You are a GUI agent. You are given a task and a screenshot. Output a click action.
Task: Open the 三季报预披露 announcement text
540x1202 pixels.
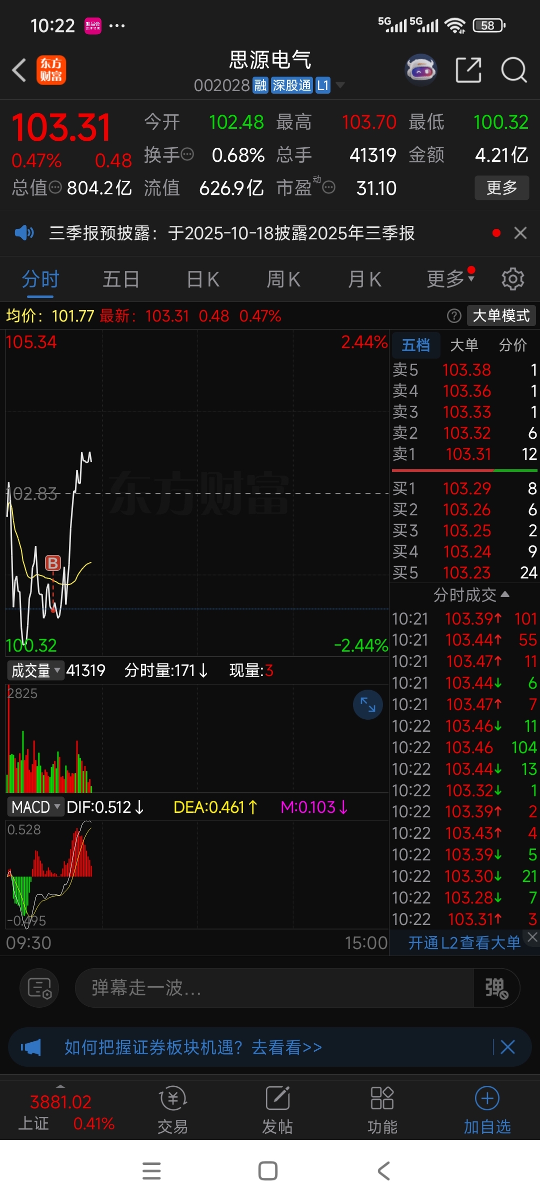[231, 233]
